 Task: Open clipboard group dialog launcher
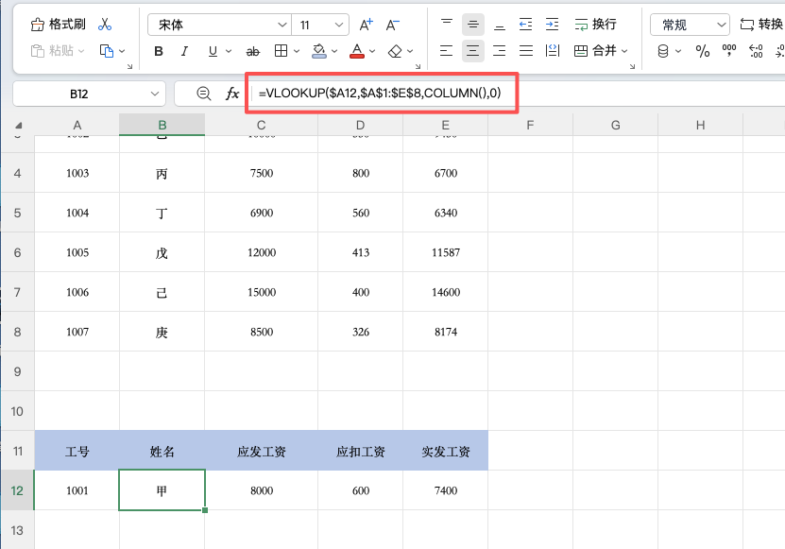click(x=129, y=66)
